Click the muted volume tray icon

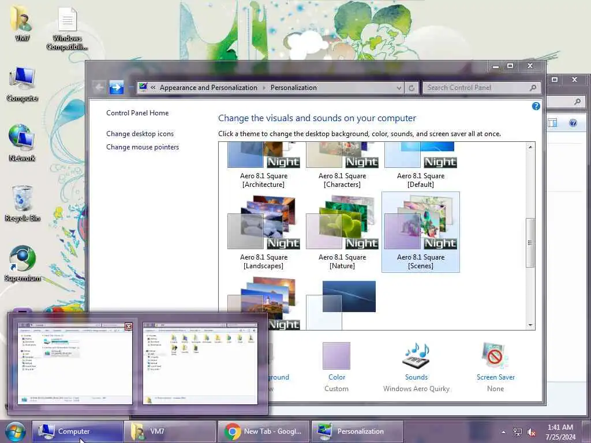(532, 432)
